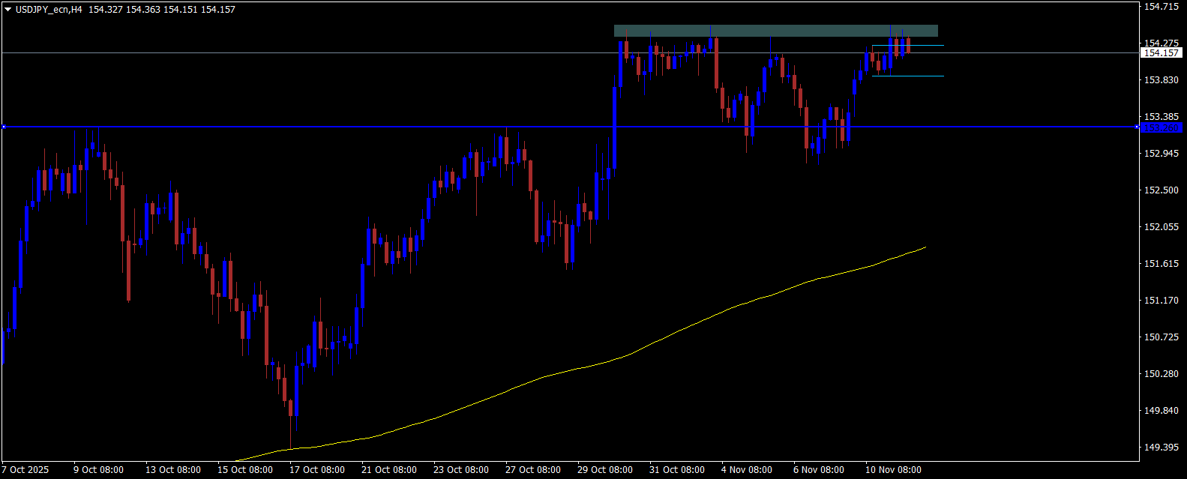This screenshot has height=479, width=1187.
Task: Select the blue horizontal line's left anchor handle
Action: [x=3, y=127]
